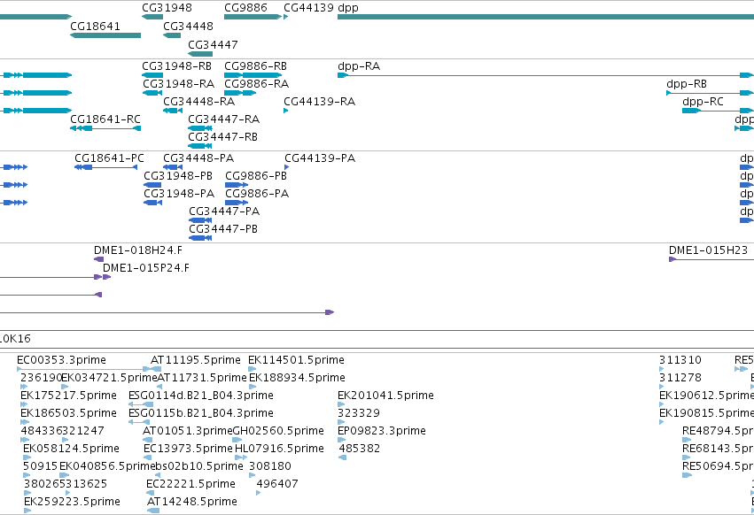754x515 pixels.
Task: Open EST EC00353.3prime
Action: coord(61,360)
